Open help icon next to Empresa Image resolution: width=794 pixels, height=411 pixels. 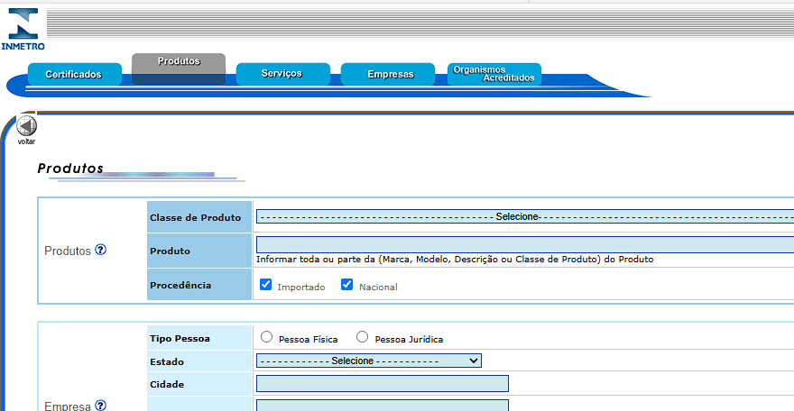click(101, 405)
